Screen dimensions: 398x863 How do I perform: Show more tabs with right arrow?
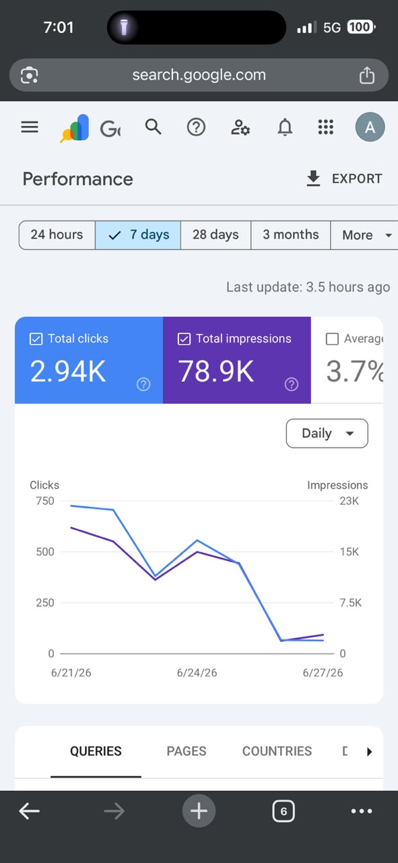coord(369,752)
